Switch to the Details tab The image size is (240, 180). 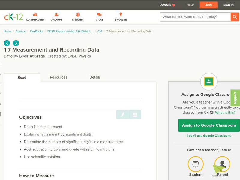coord(95,77)
